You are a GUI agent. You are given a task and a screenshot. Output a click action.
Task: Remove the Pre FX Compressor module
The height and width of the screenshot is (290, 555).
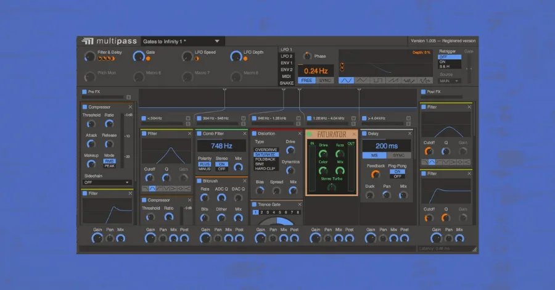pyautogui.click(x=130, y=107)
